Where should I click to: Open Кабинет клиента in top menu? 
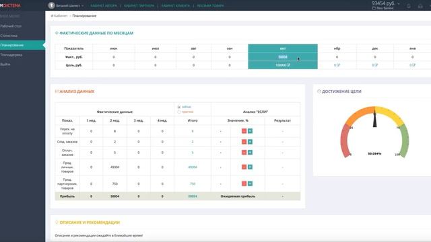click(176, 5)
